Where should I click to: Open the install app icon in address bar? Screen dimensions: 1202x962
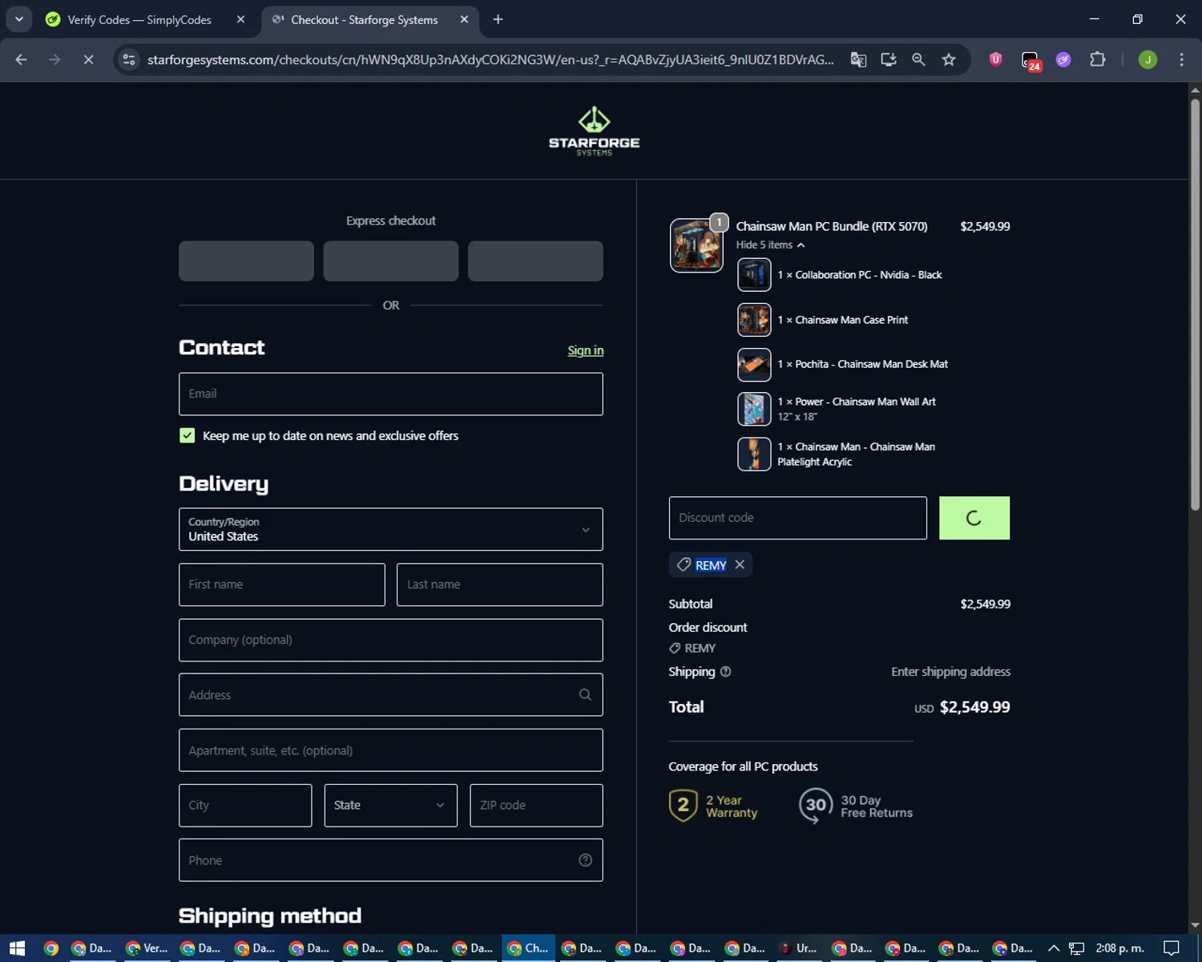coord(888,59)
